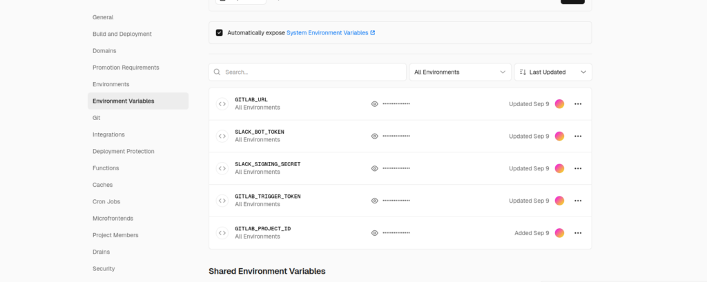Click the code icon beside GITLAB_URL

coord(222,104)
